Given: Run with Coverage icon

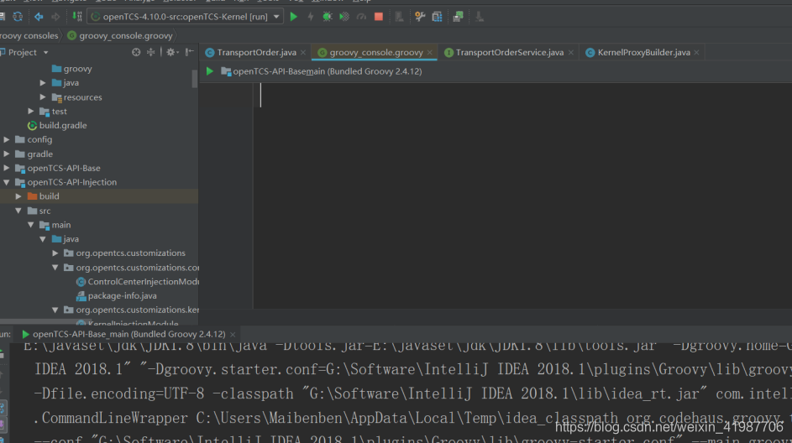Looking at the screenshot, I should point(344,17).
